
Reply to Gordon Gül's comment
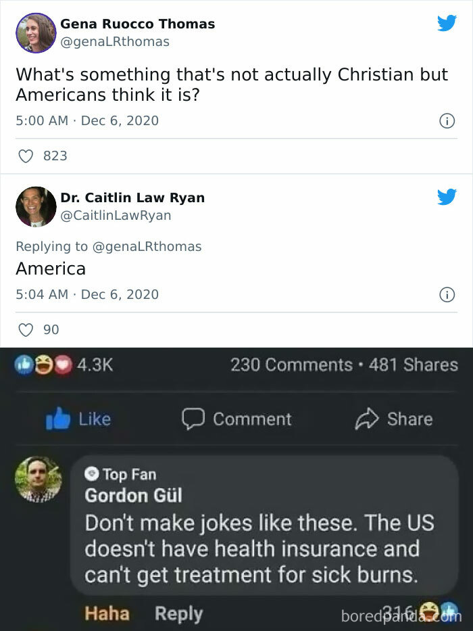coord(178,614)
